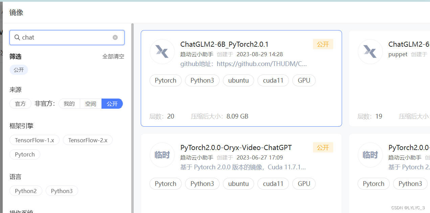Open the ChatGLM2-6B_PyTorch2.0.1 image title
The image size is (430, 213).
pyautogui.click(x=224, y=44)
